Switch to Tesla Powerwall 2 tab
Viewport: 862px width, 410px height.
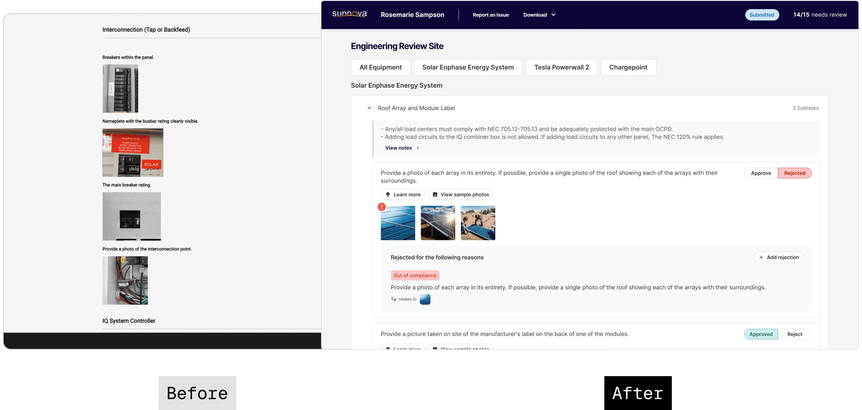coord(561,67)
